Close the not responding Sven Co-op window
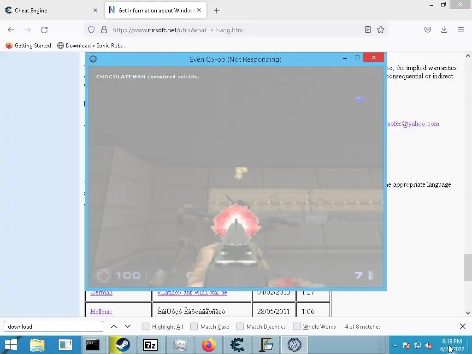 coord(373,57)
